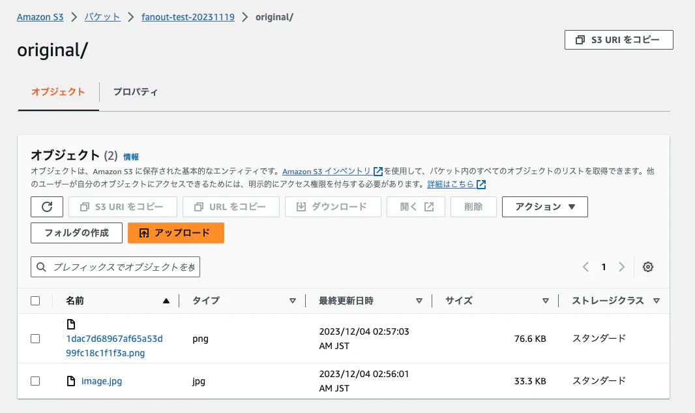This screenshot has width=695, height=413.
Task: Click file icon above 1dac7d68967af65a53d name
Action: [71, 324]
